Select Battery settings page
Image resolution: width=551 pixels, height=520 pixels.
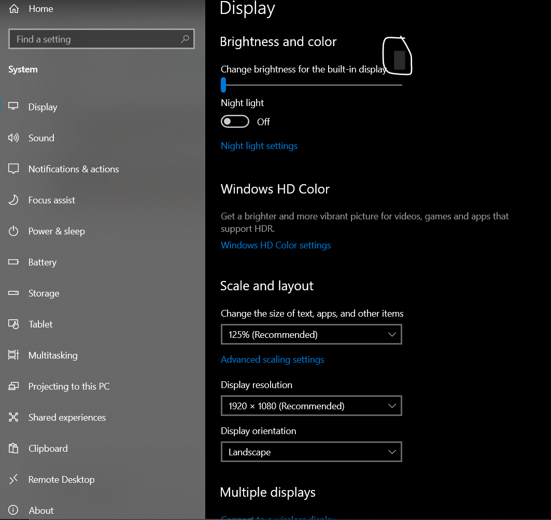(42, 262)
